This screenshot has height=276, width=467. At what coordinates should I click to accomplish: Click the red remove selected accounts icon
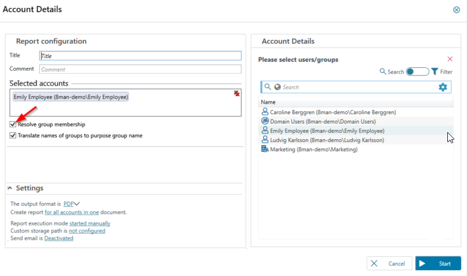pos(236,93)
